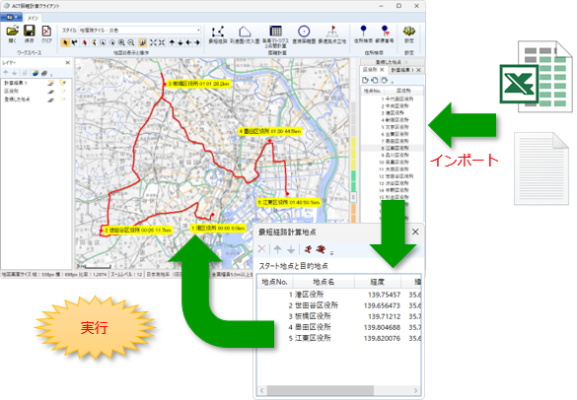Viewport: 577px width, 400px height.
Task: Toggle visibility of 区役所 layer
Action: tap(50, 91)
